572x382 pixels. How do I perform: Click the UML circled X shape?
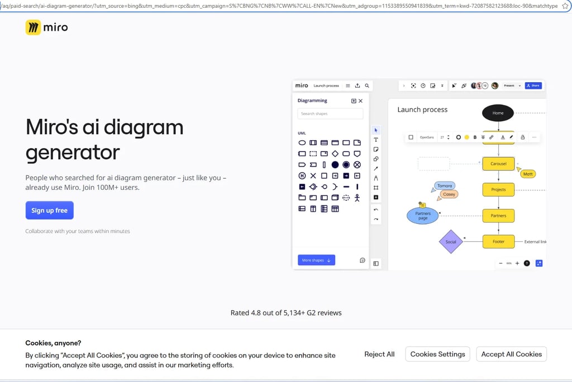click(x=357, y=165)
